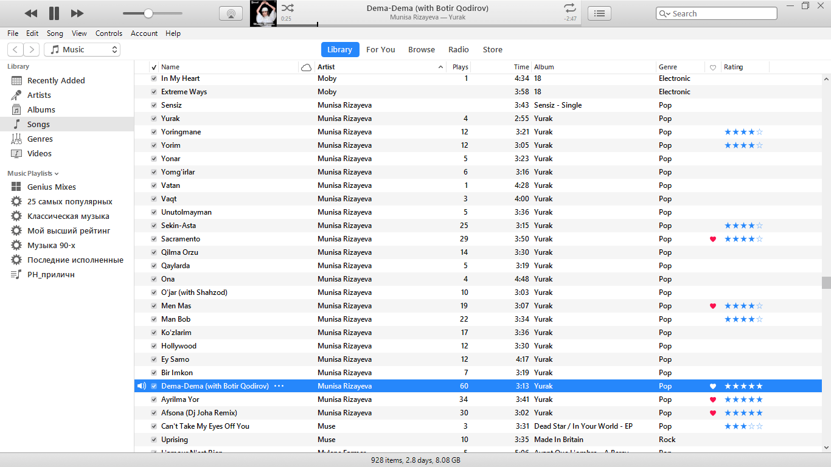Open the Up Next list button
Image resolution: width=831 pixels, height=467 pixels.
(x=599, y=13)
